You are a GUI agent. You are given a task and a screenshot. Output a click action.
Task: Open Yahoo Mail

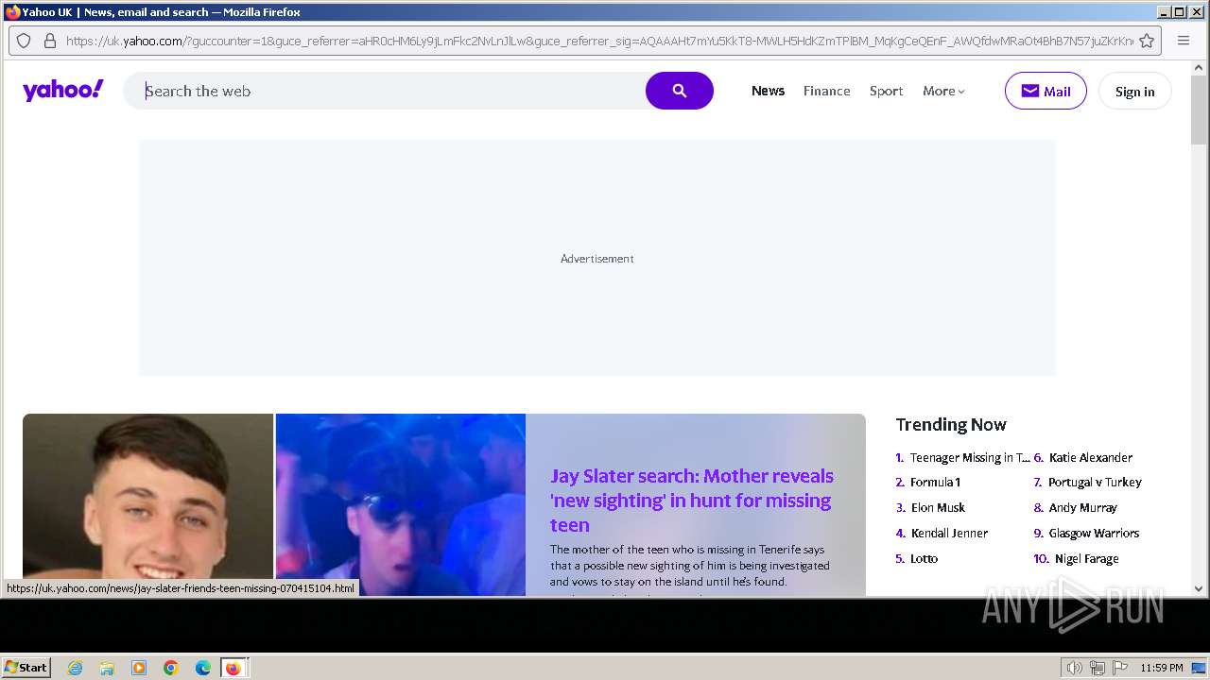tap(1046, 91)
